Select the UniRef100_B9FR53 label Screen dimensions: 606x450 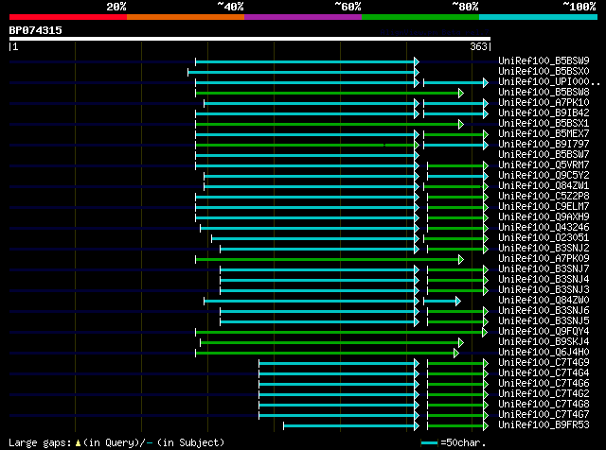[544, 425]
